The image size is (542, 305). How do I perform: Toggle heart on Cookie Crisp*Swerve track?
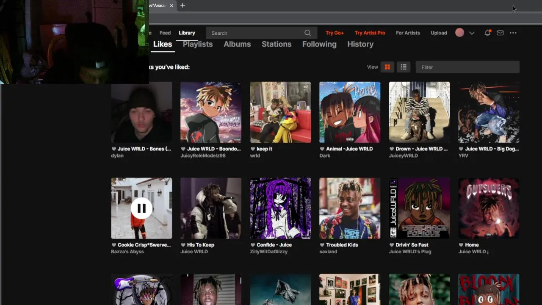[113, 245]
